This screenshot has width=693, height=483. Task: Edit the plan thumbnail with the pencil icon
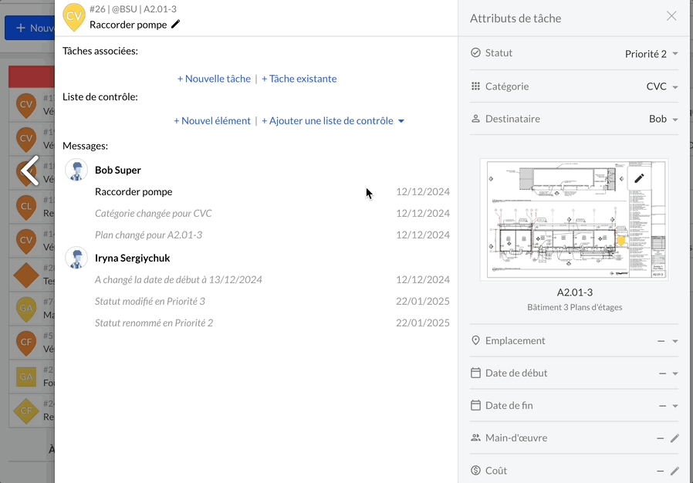pos(639,178)
